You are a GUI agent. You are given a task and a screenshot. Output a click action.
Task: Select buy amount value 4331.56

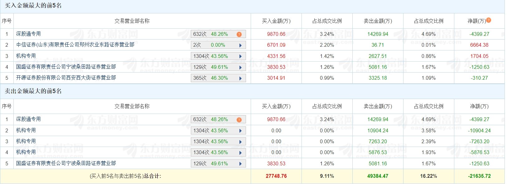click(276, 56)
